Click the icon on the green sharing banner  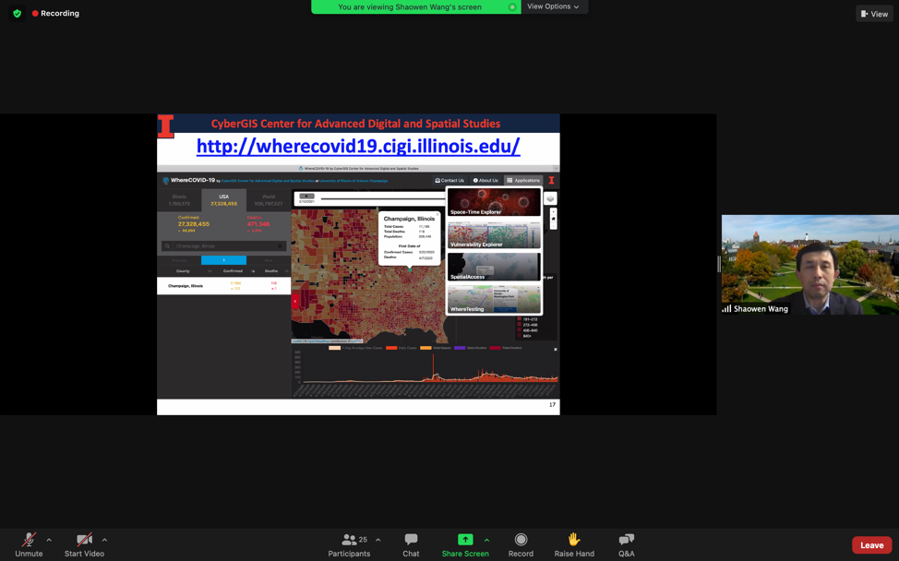512,6
